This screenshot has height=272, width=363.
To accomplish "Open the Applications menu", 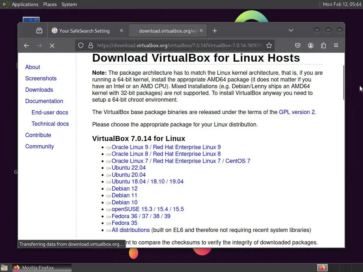I will tap(25, 4).
